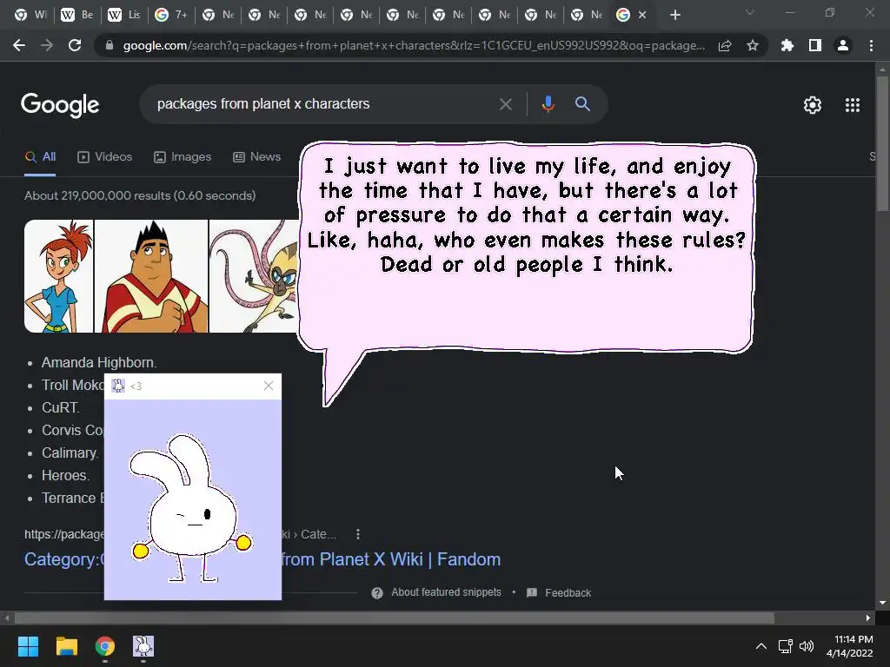Click the Feedback flag icon
This screenshot has height=667, width=890.
coord(532,592)
